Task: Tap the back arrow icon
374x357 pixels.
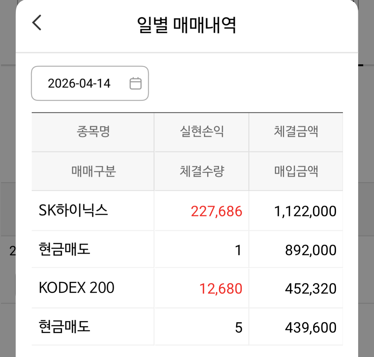Action: (37, 23)
